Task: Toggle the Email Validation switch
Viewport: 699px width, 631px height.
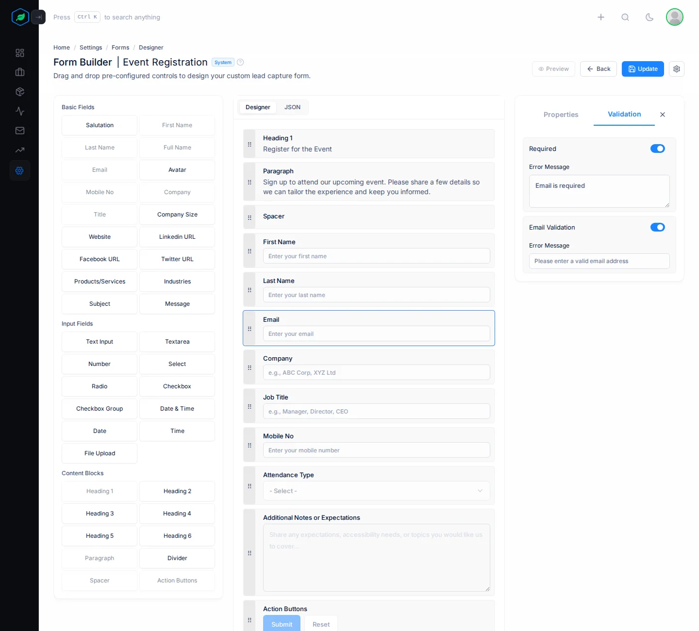Action: click(658, 227)
